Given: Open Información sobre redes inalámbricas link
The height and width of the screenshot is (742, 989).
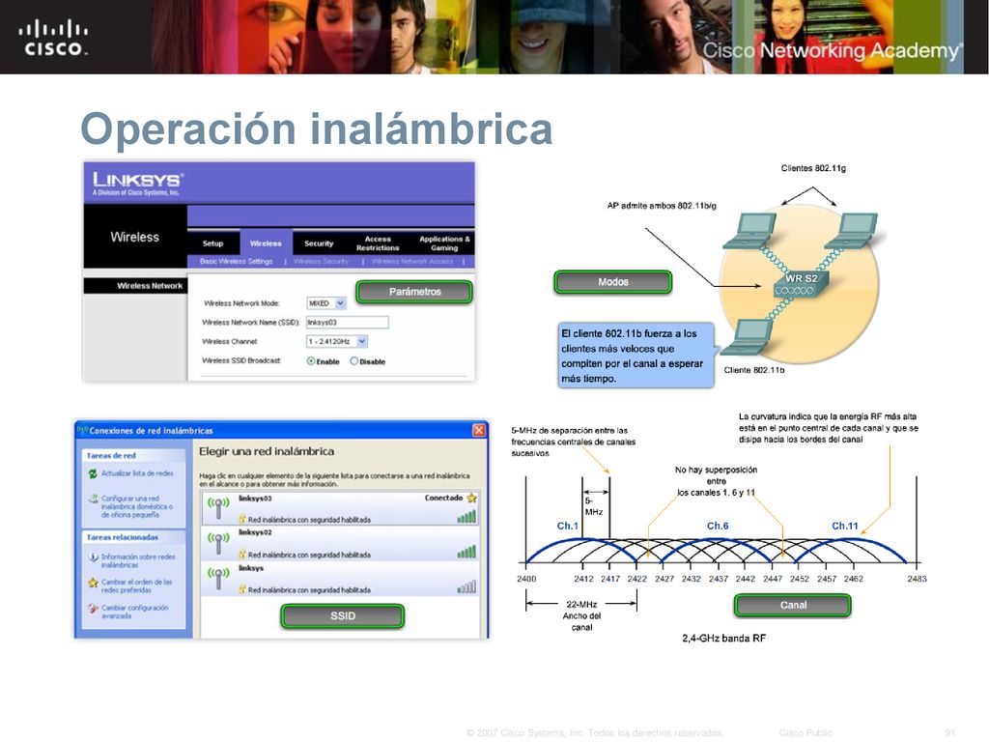Looking at the screenshot, I should click(138, 561).
